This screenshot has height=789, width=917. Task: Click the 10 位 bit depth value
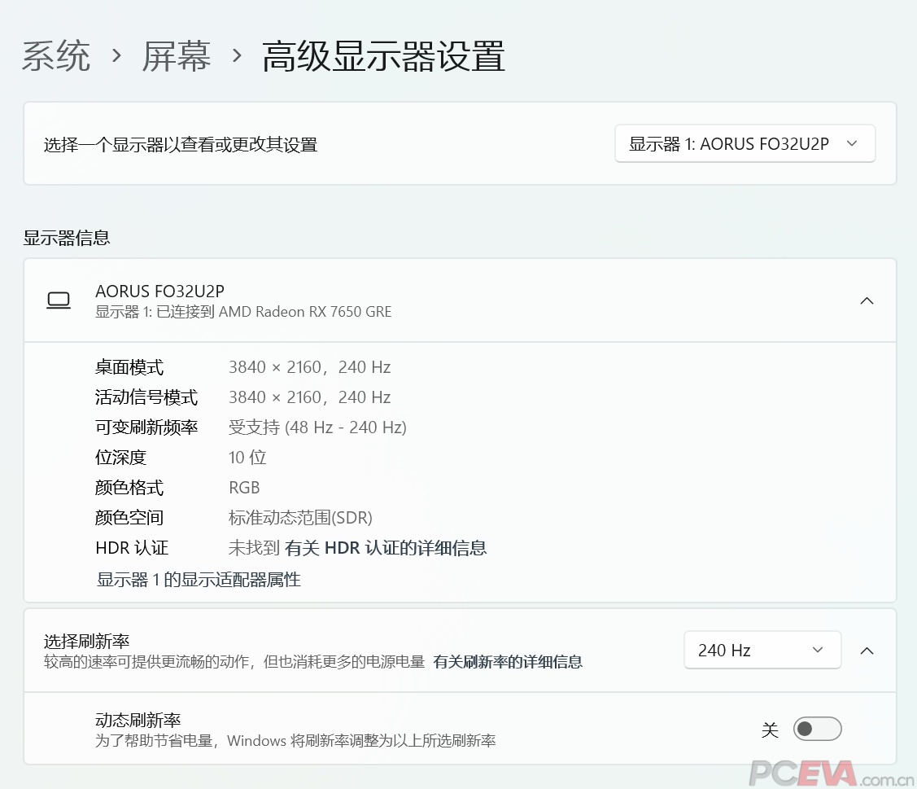(247, 458)
